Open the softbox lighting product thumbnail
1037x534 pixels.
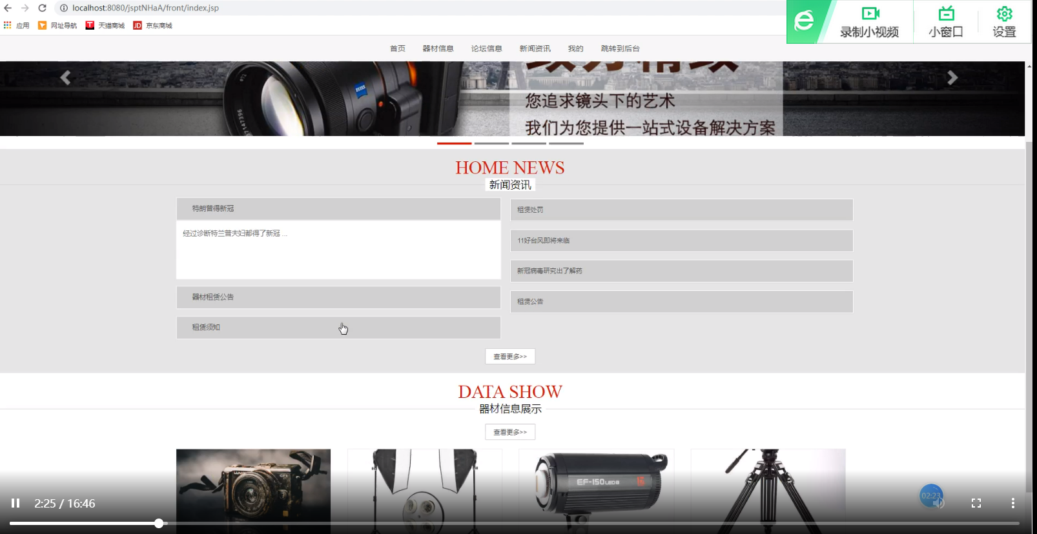[x=425, y=491]
